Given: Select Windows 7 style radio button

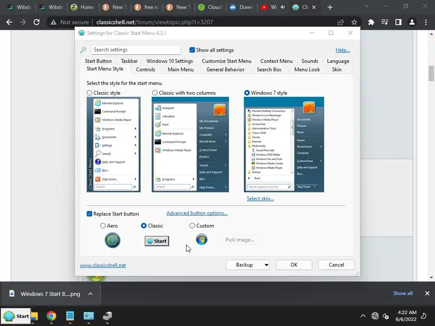Looking at the screenshot, I should [247, 93].
